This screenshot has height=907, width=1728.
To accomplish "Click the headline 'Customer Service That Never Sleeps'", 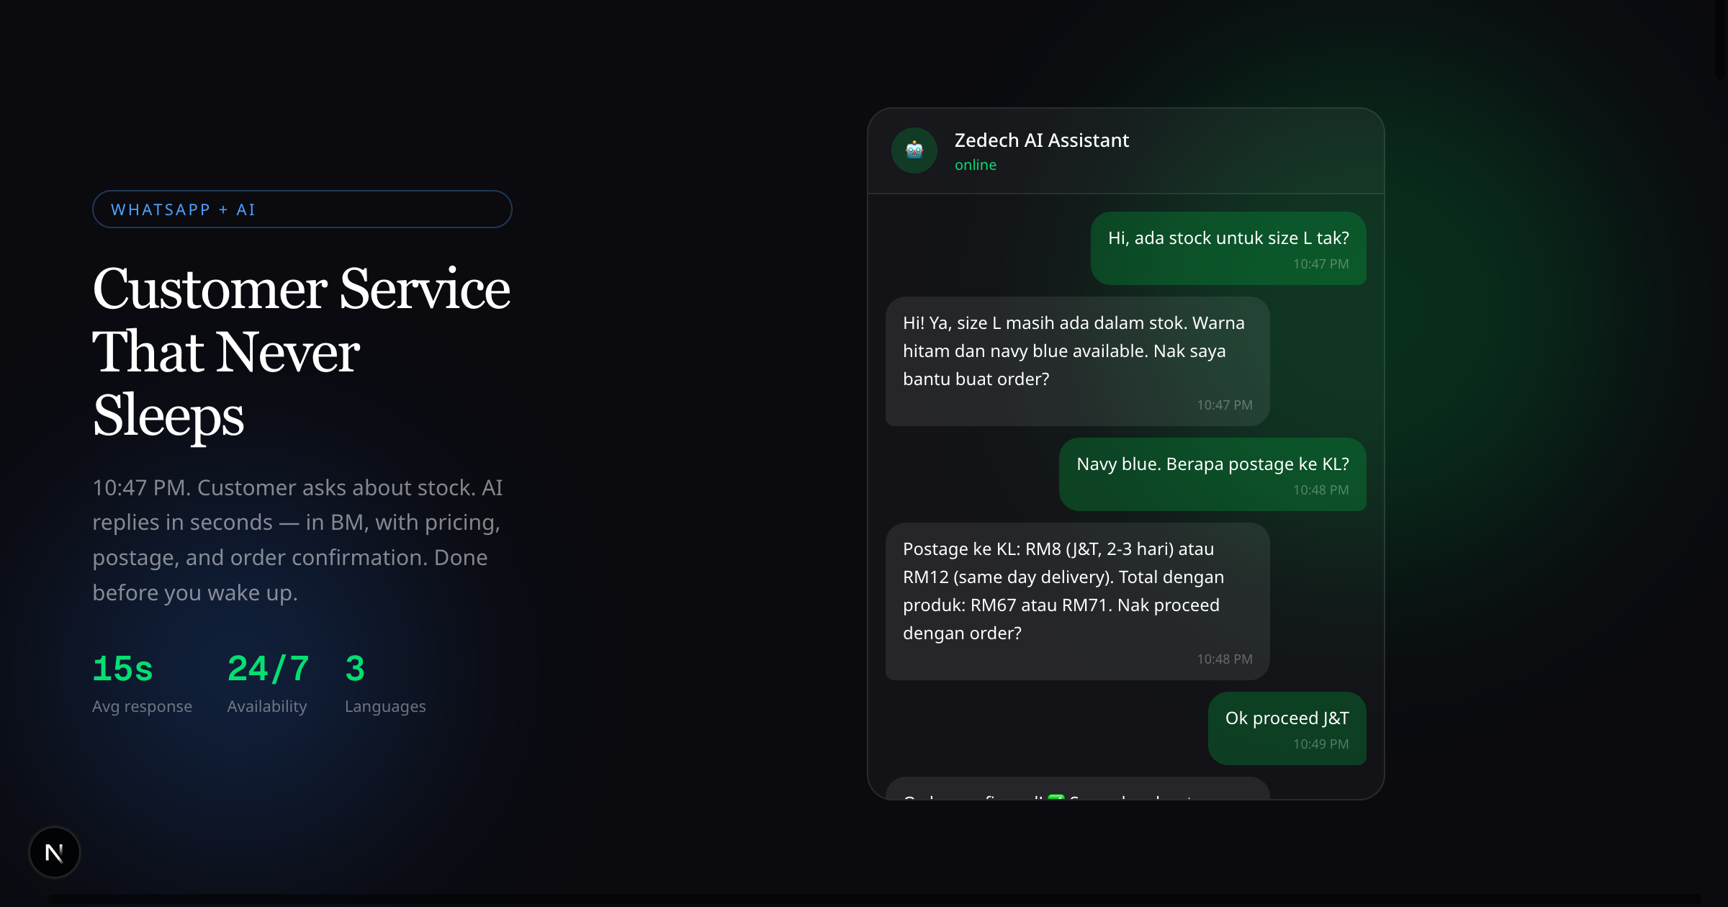I will [301, 352].
